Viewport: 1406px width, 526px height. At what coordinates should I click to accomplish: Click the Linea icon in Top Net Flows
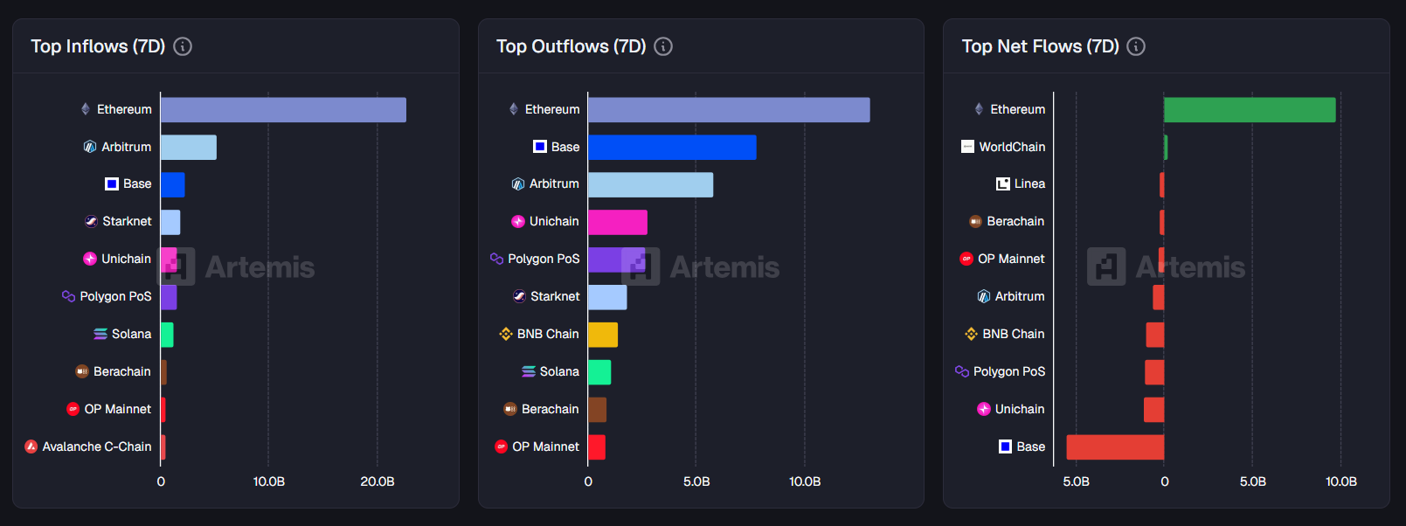pos(1003,184)
